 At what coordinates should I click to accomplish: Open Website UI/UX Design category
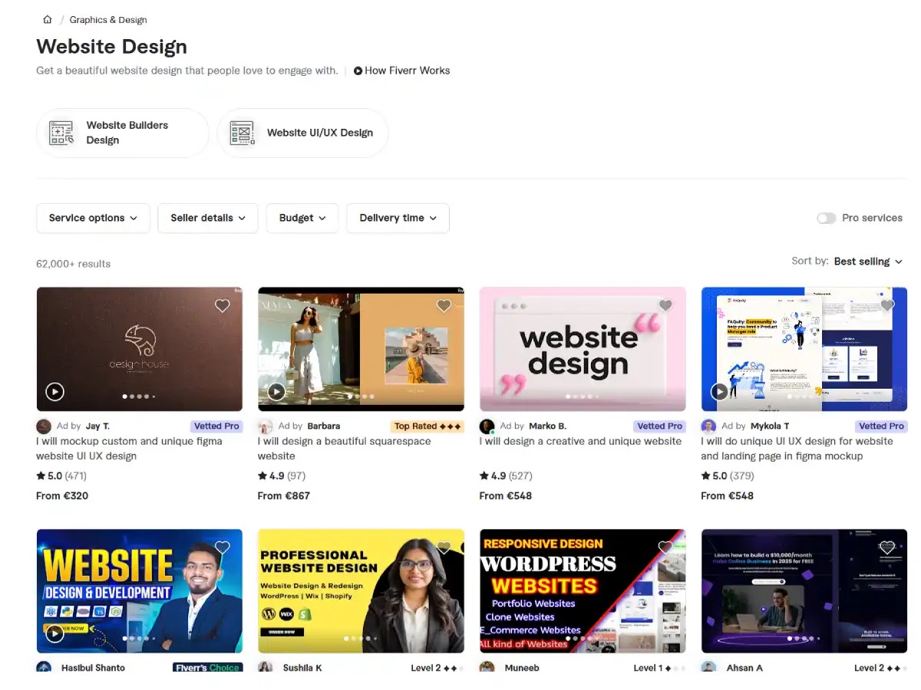tap(303, 133)
